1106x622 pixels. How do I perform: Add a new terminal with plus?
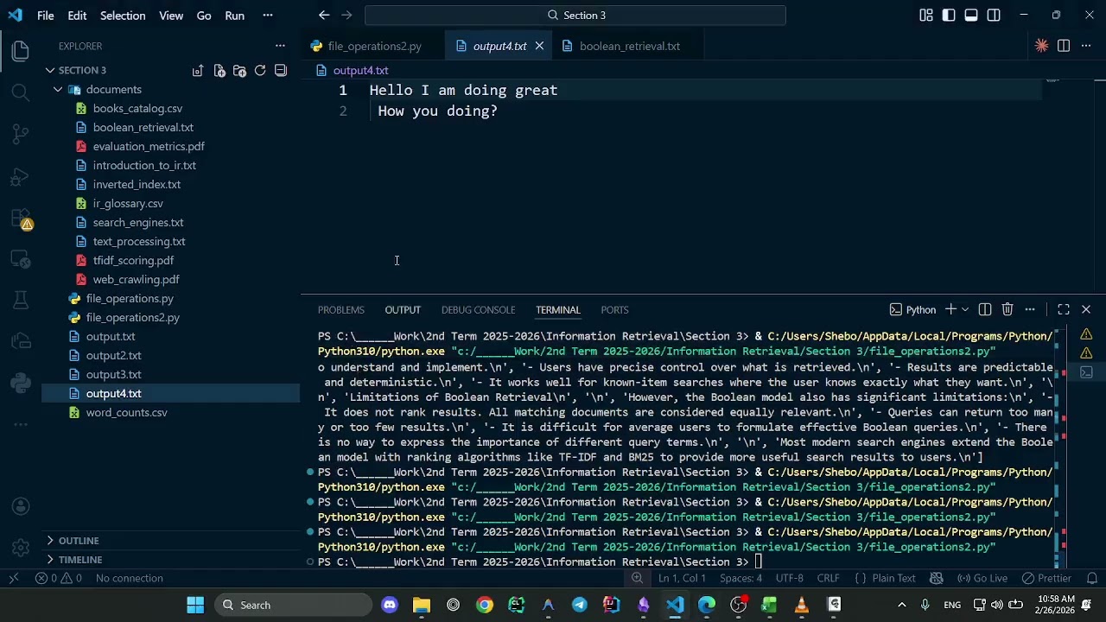(950, 309)
